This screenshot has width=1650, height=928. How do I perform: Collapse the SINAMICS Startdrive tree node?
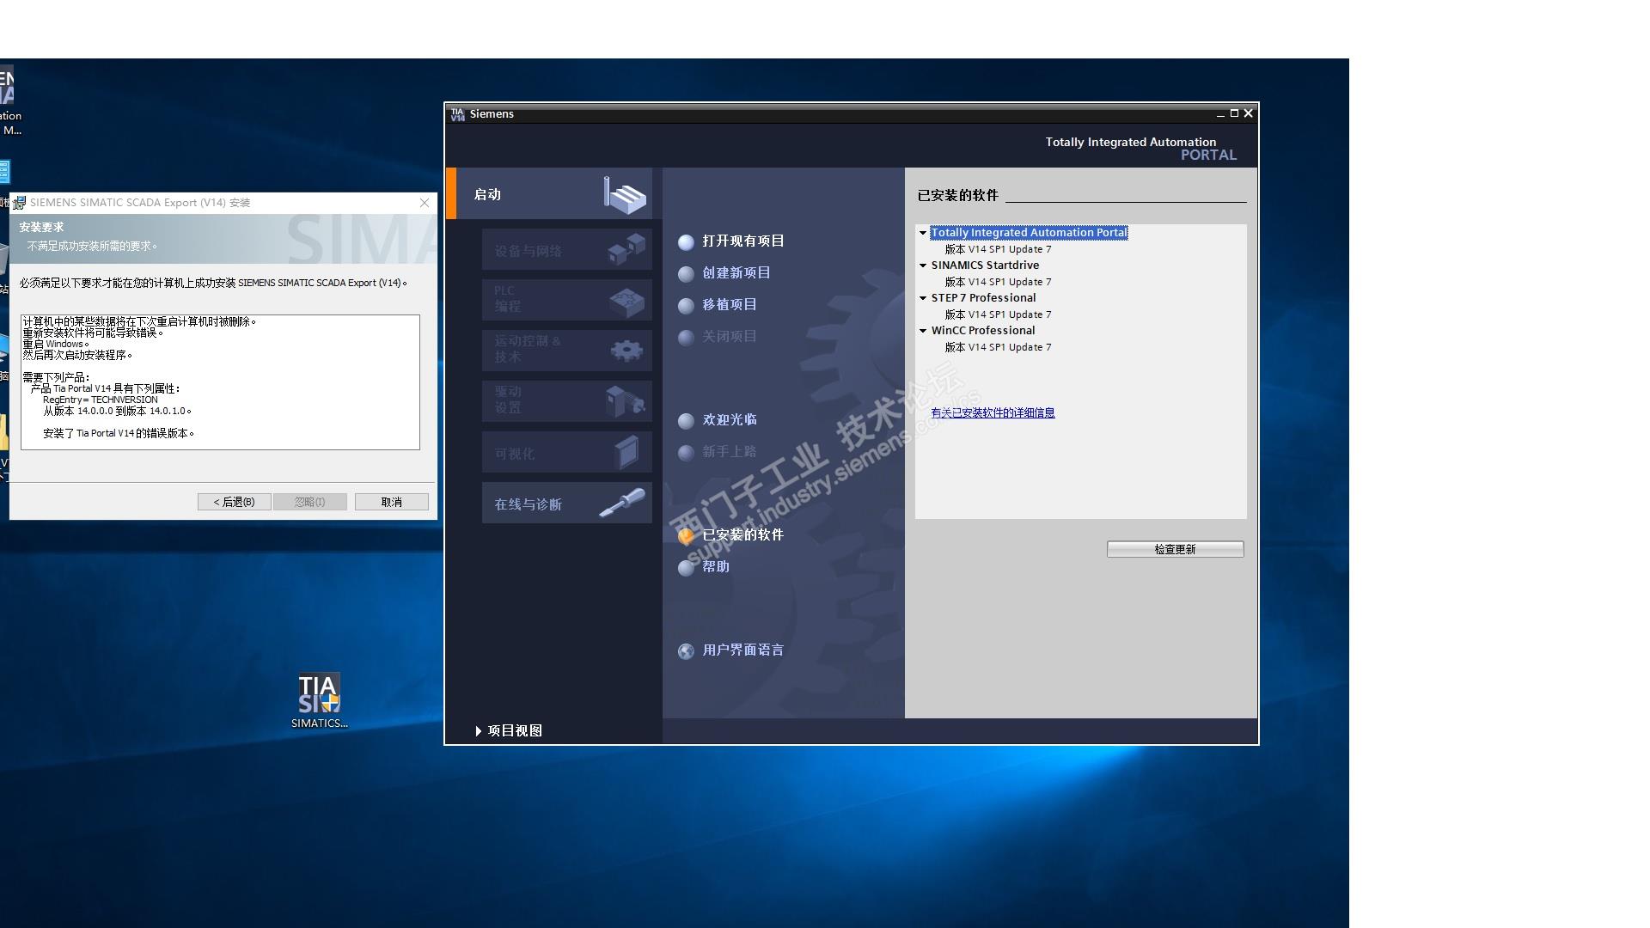coord(923,266)
